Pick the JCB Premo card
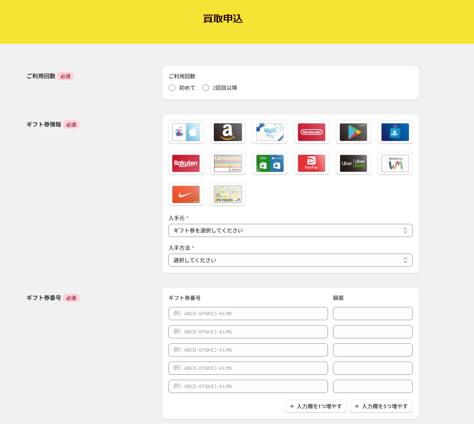 227,194
